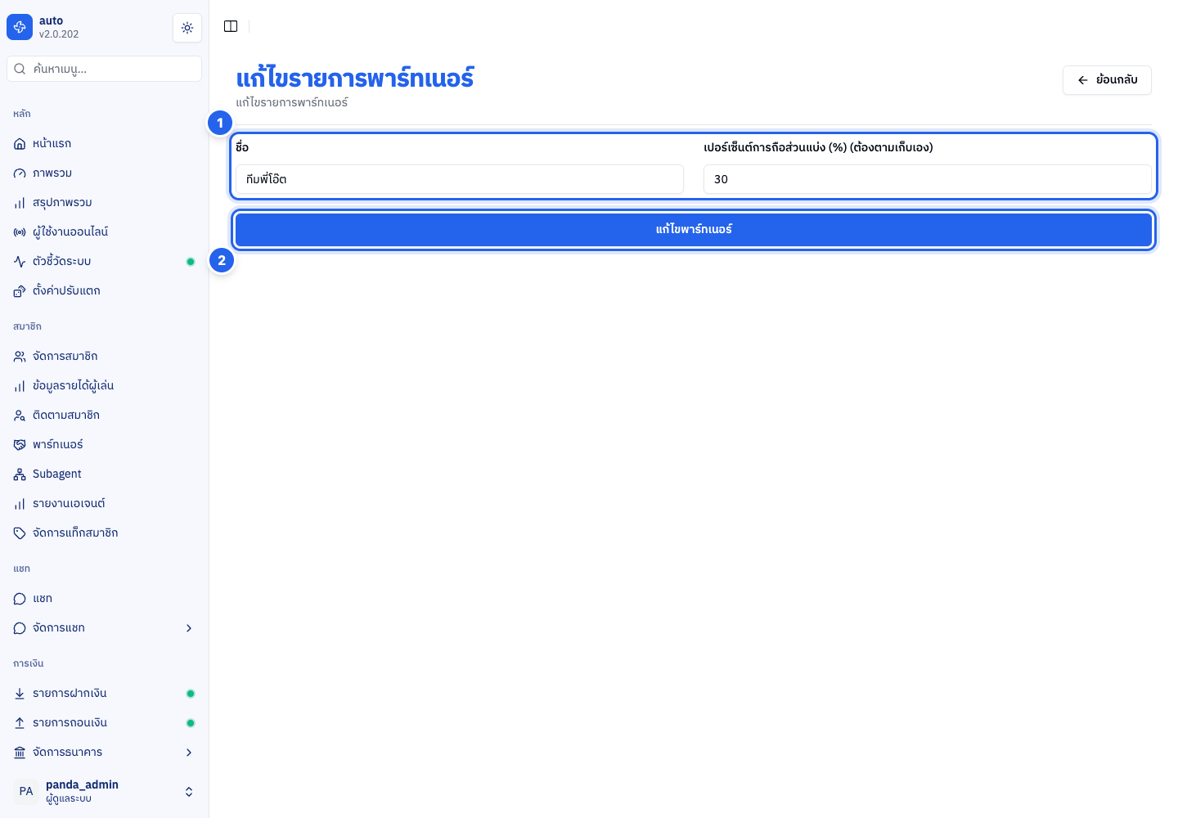The height and width of the screenshot is (818, 1178).
Task: Click the bank icon next to จัดการธนาคาร
Action: pyautogui.click(x=20, y=753)
